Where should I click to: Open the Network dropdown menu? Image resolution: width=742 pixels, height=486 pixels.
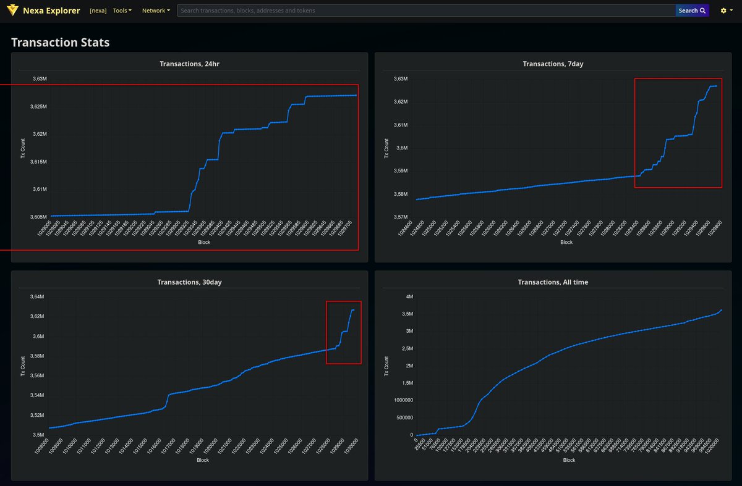[x=156, y=10]
